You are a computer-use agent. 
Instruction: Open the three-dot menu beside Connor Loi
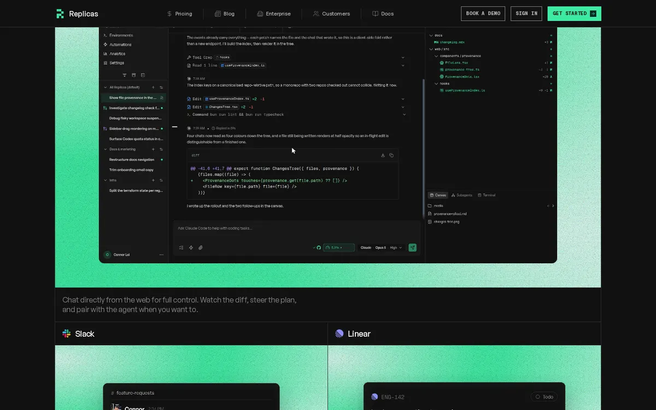click(x=161, y=255)
